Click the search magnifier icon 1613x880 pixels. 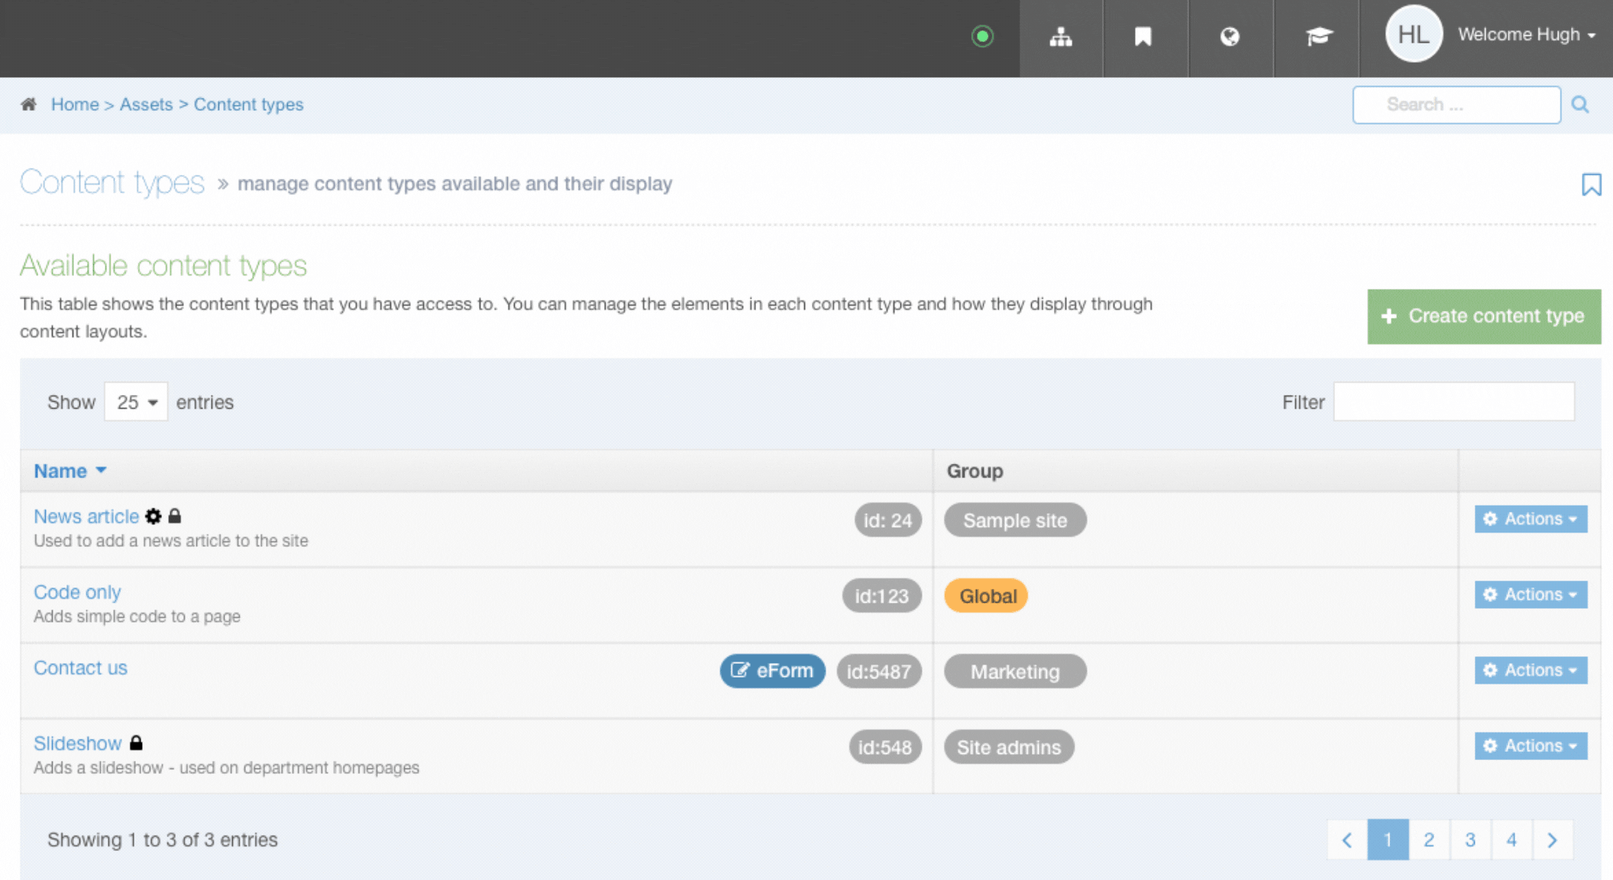(1580, 105)
